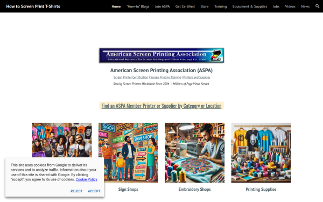
Task: Go to the Jobs page
Action: pos(276,6)
